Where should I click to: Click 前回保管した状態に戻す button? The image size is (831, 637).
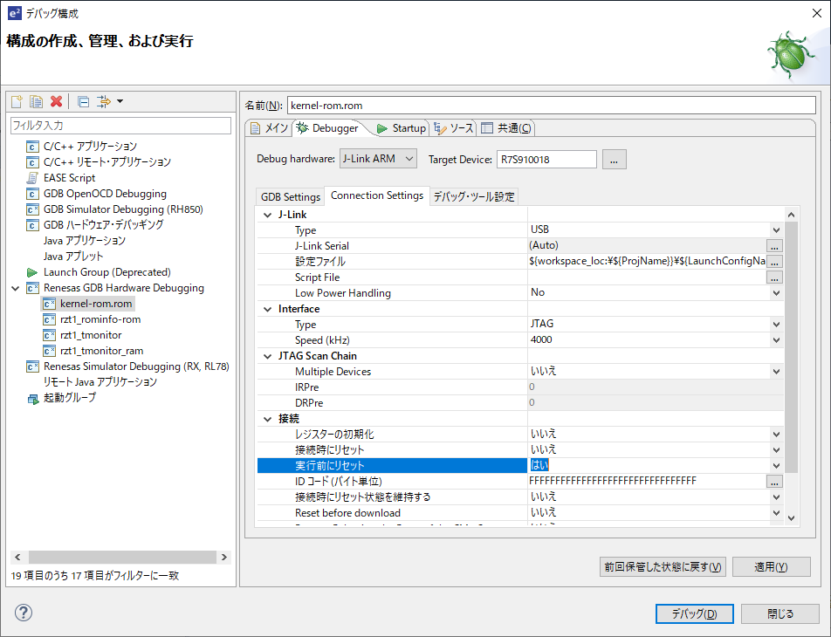[x=663, y=567]
